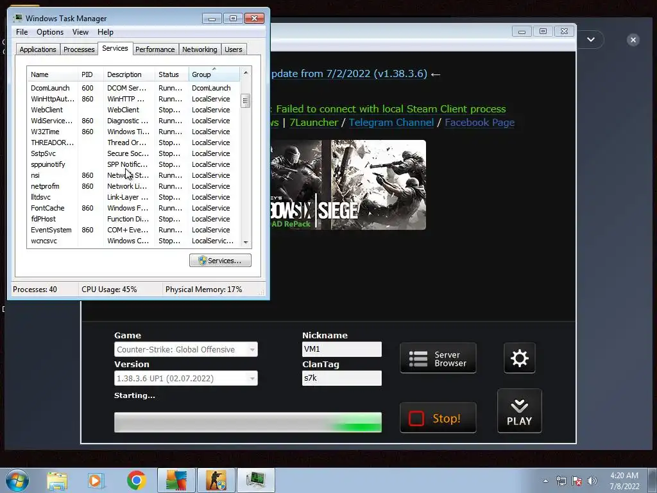657x493 pixels.
Task: Open the Game dropdown
Action: coord(185,349)
